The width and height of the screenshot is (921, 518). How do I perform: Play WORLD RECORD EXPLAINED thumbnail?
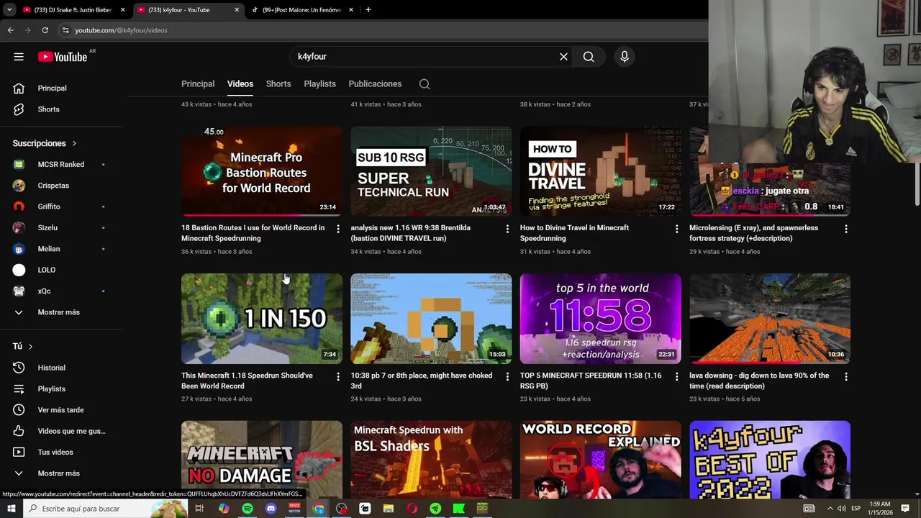pyautogui.click(x=601, y=459)
